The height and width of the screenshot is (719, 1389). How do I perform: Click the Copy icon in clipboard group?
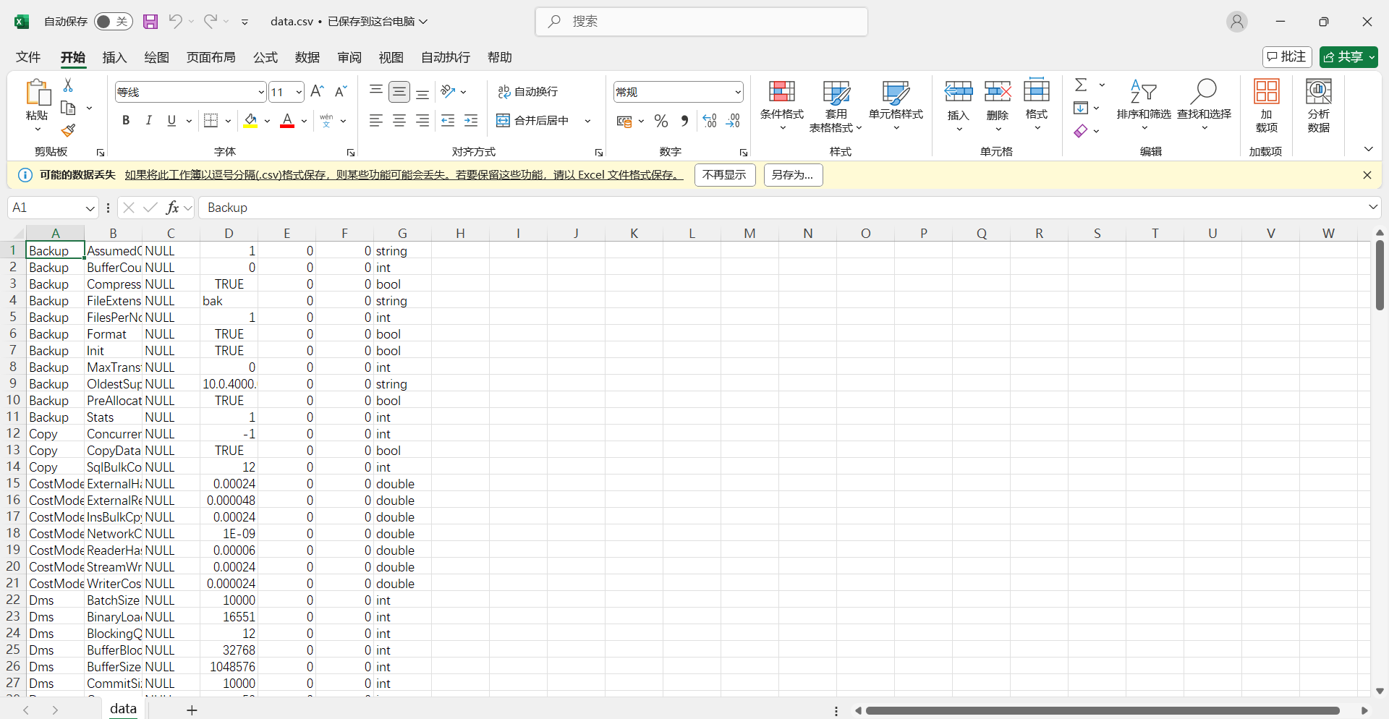pos(69,108)
